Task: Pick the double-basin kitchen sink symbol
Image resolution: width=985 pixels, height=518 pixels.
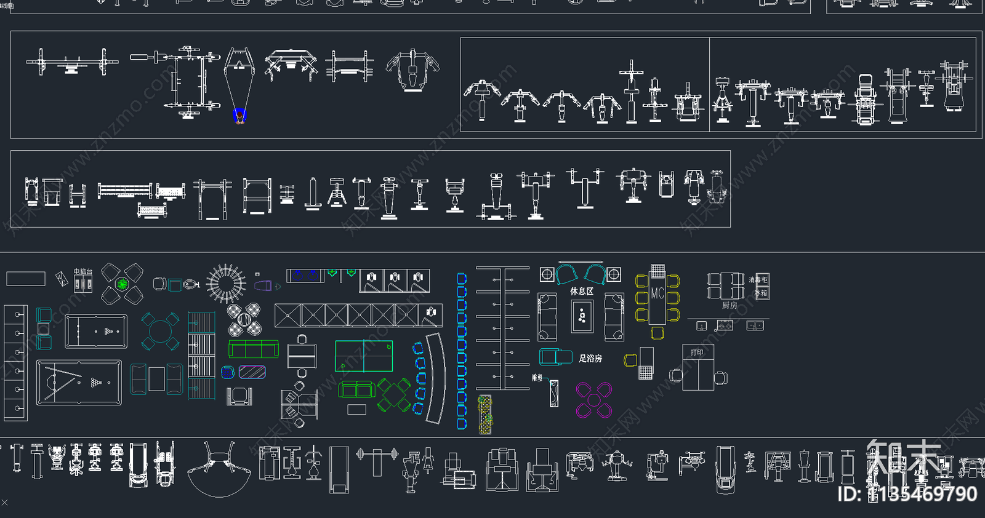Action: 755,325
